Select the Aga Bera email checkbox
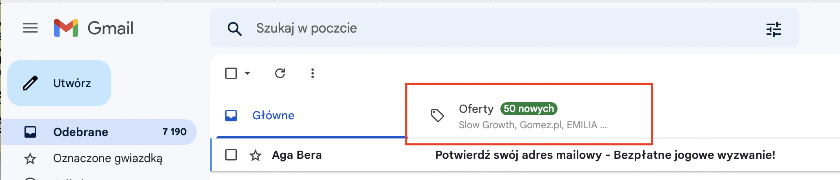The image size is (840, 180). [231, 155]
